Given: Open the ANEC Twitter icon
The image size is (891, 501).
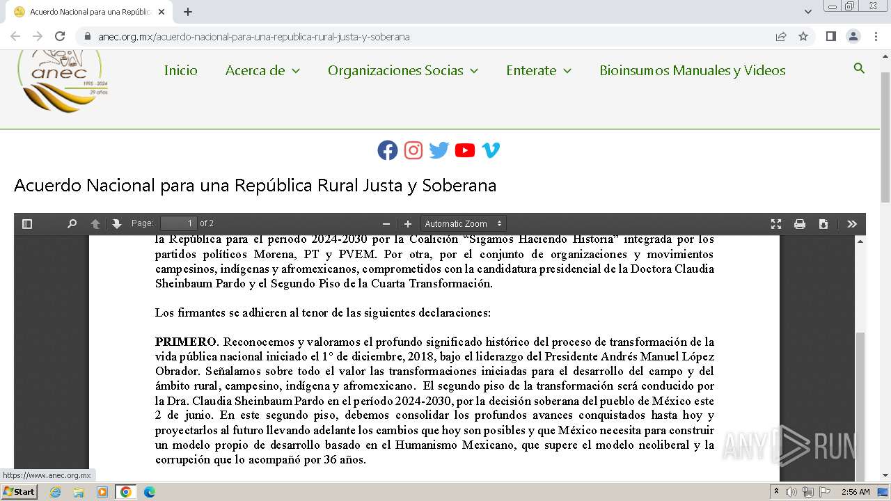Looking at the screenshot, I should click(439, 150).
